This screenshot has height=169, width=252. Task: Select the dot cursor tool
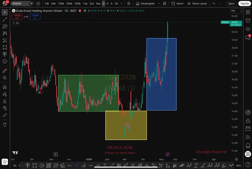5,12
